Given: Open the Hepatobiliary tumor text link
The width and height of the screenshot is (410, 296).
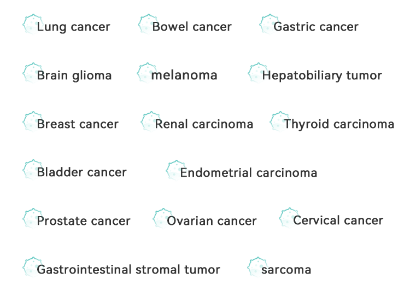Looking at the screenshot, I should (x=322, y=76).
